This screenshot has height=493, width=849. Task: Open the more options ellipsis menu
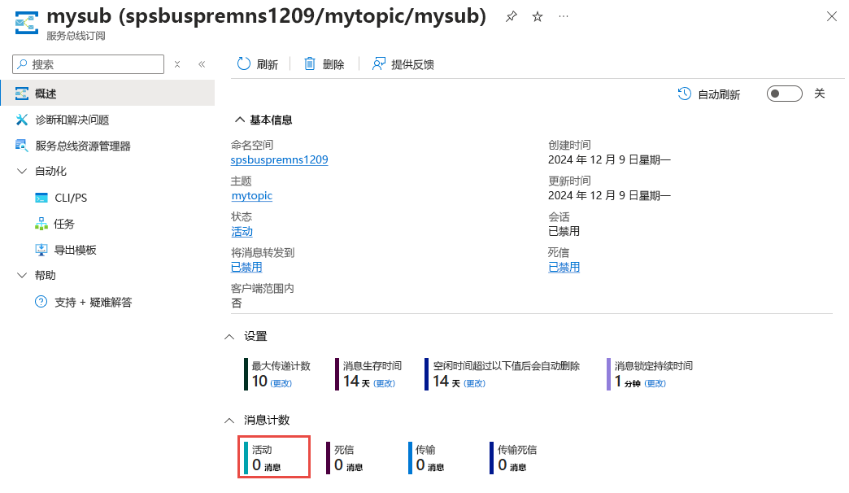[x=564, y=17]
